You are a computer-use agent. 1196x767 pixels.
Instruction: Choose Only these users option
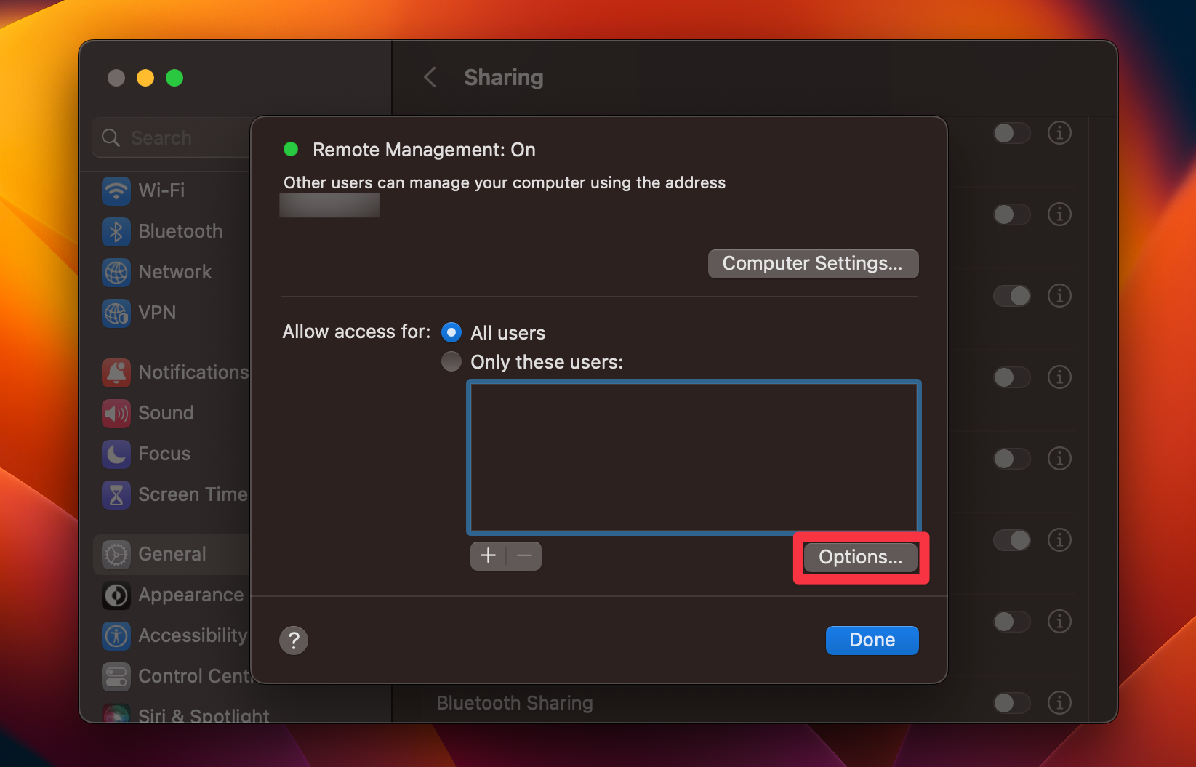451,361
